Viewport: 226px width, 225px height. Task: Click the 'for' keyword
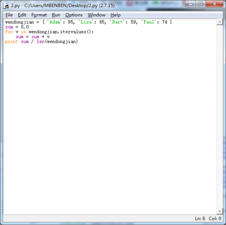pos(9,32)
